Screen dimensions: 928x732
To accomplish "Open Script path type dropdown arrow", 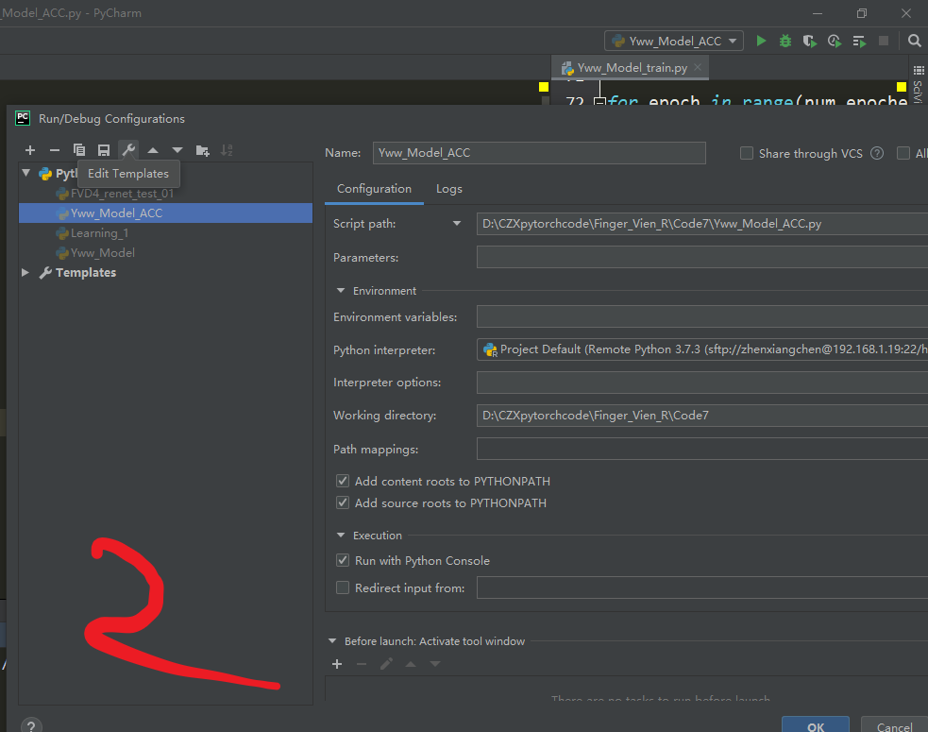I will [457, 223].
